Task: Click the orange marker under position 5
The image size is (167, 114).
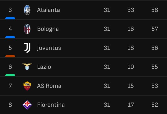Action: pyautogui.click(x=10, y=56)
